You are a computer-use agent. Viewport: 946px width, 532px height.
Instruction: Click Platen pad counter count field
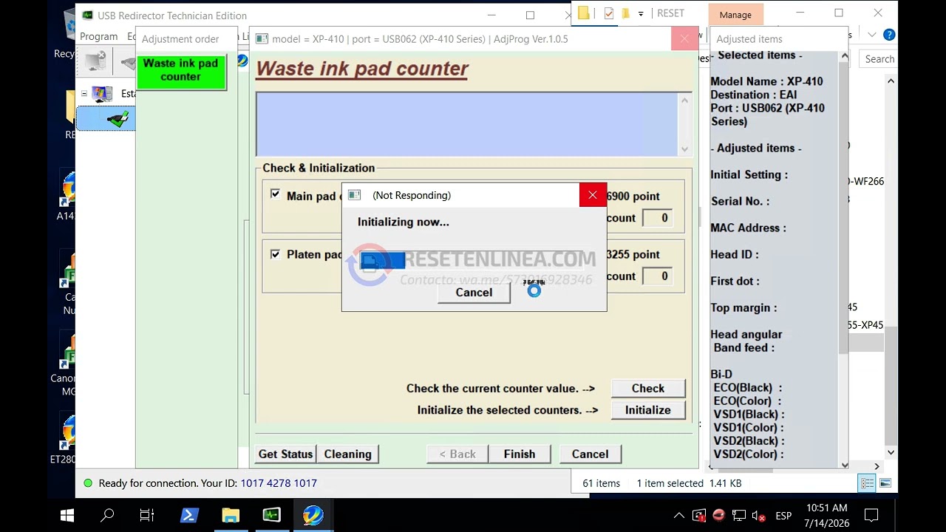point(656,276)
